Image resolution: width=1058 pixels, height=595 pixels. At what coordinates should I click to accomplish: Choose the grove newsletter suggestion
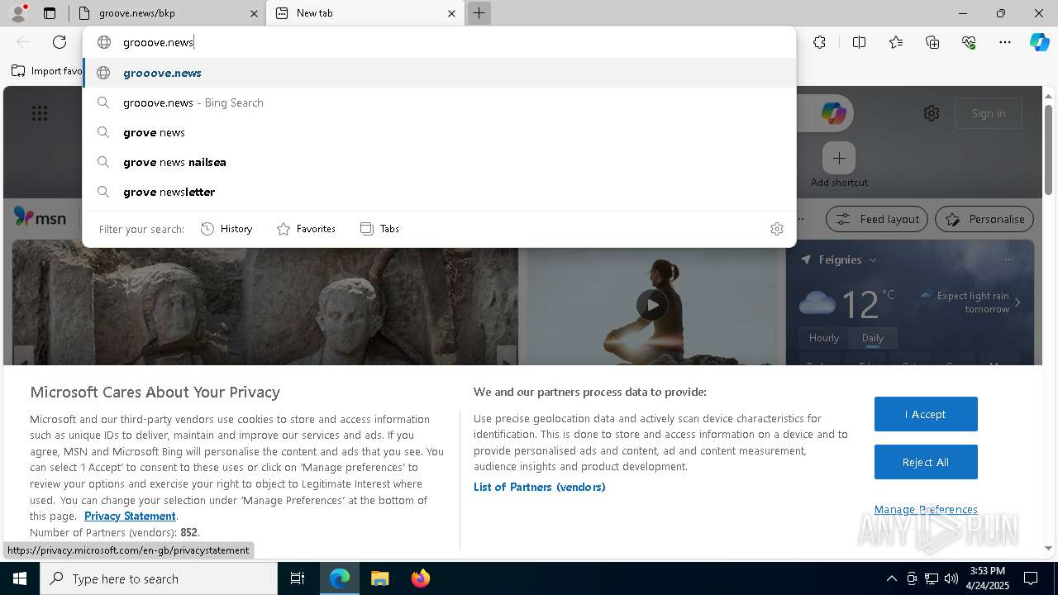tap(439, 192)
